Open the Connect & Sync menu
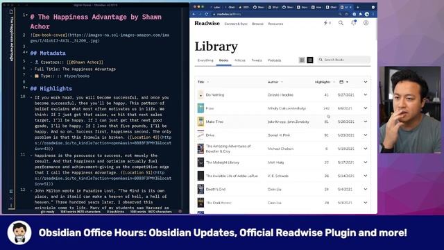444x250 pixels. point(236,24)
